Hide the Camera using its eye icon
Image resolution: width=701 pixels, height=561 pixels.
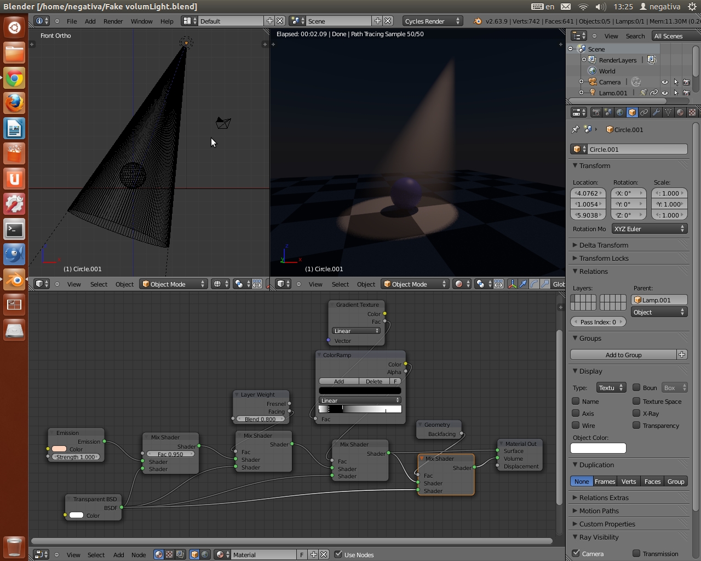coord(665,82)
